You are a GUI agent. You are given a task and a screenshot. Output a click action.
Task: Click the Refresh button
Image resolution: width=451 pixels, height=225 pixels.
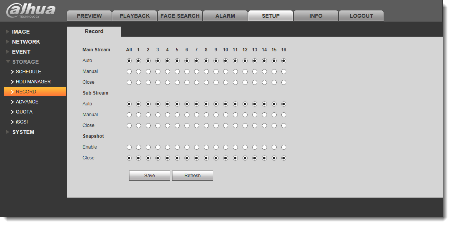pyautogui.click(x=193, y=176)
